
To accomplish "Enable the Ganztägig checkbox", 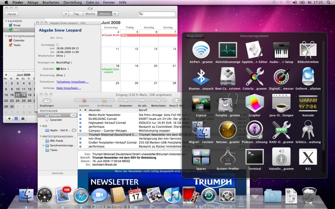I will click(58, 45).
